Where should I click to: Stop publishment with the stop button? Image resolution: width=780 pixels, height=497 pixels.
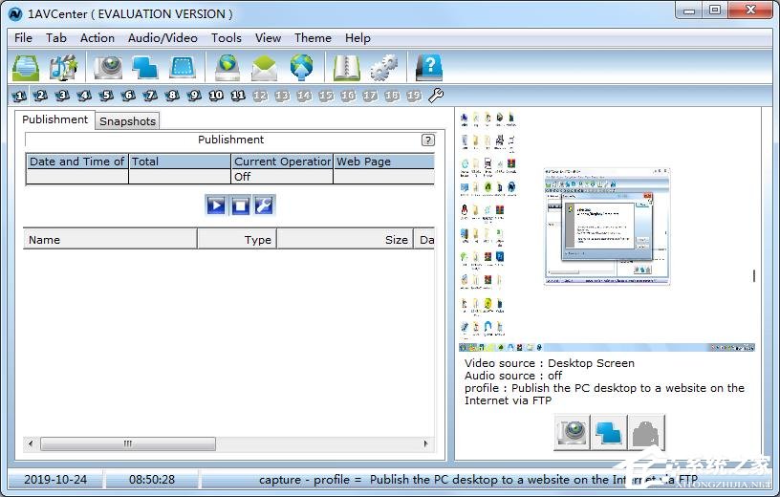pyautogui.click(x=240, y=205)
